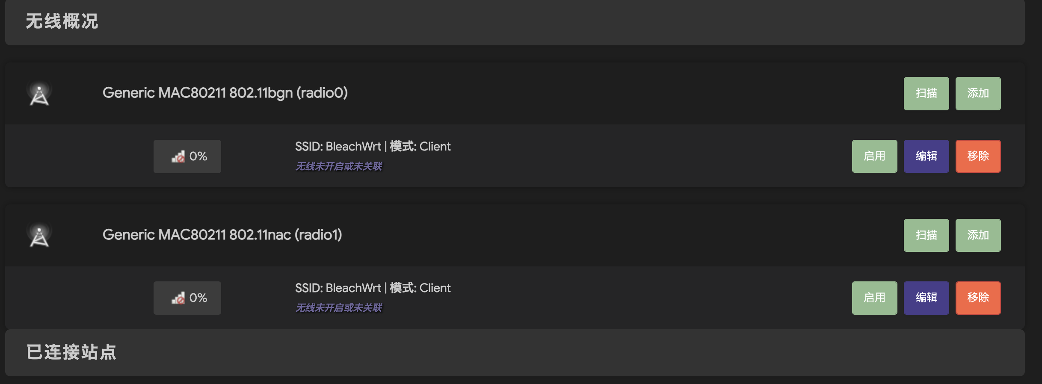Click the radio1 antenna tower icon
The image size is (1042, 384).
pyautogui.click(x=39, y=236)
